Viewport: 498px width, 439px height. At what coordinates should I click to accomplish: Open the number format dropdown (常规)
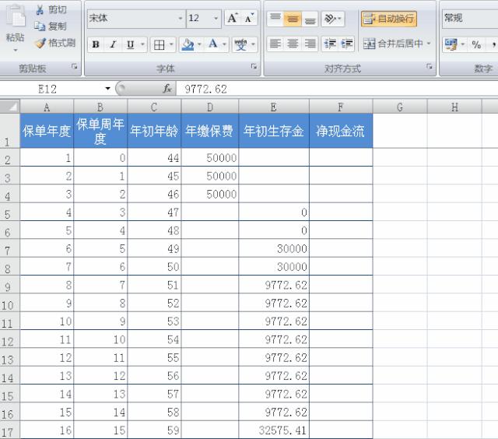click(470, 18)
